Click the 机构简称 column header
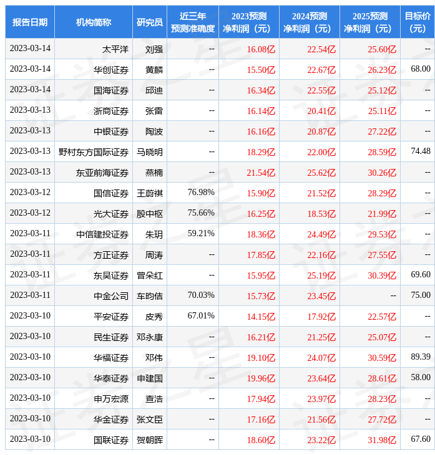The width and height of the screenshot is (435, 455). (93, 22)
